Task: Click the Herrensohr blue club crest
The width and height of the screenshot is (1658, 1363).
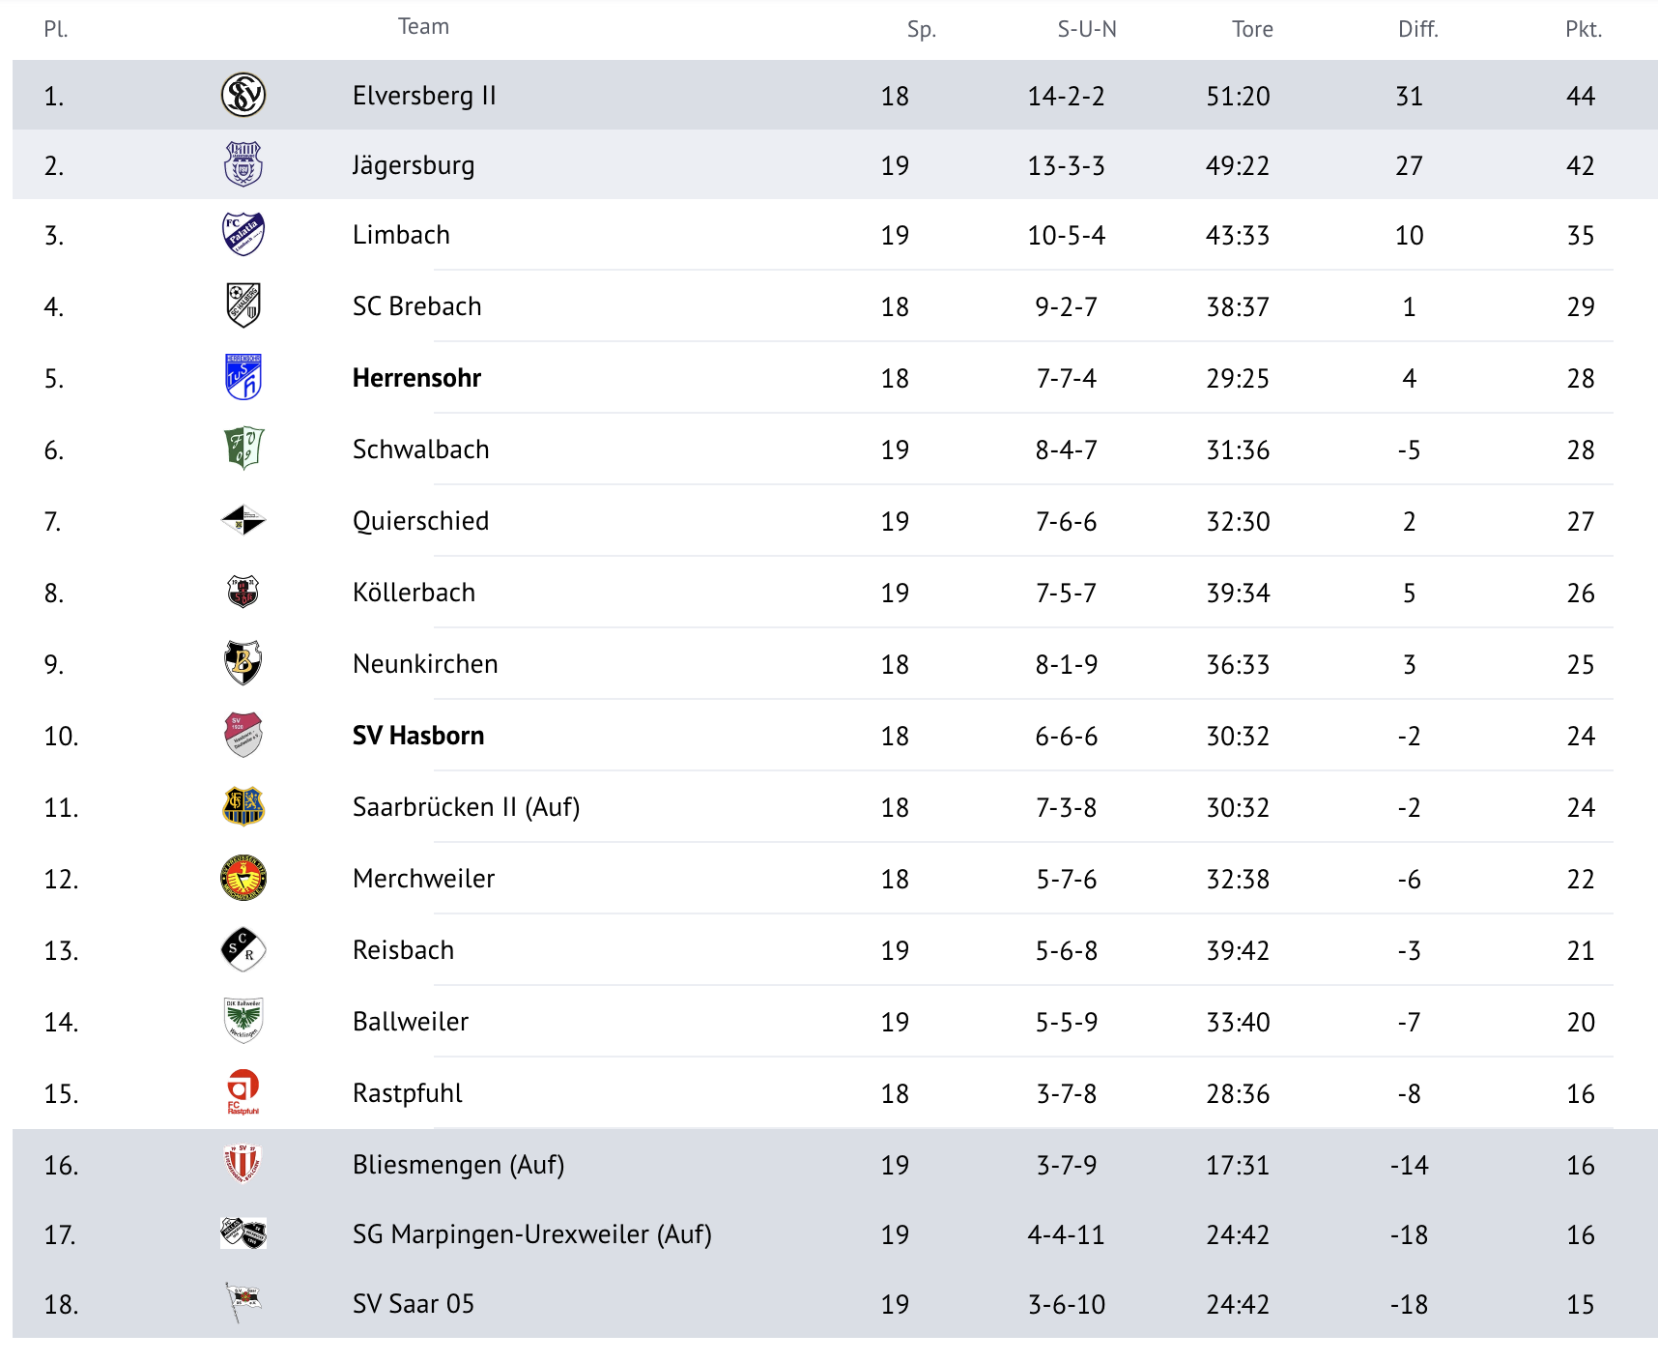Action: [243, 377]
